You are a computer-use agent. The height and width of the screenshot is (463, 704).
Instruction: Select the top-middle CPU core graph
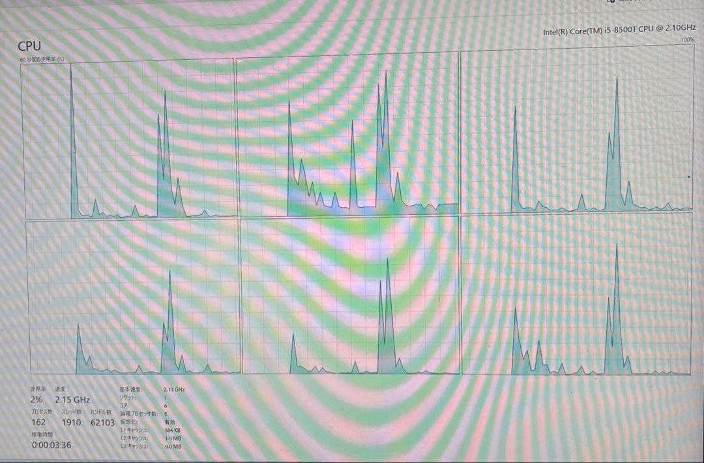[x=348, y=135]
